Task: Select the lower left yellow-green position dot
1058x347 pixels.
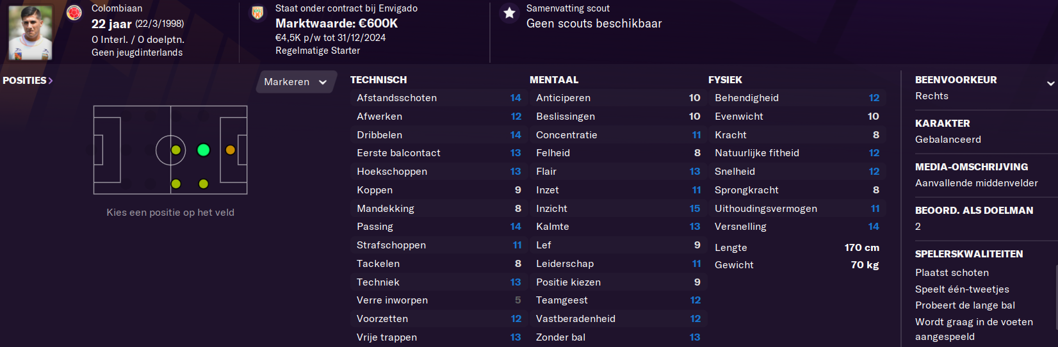Action: click(x=176, y=184)
